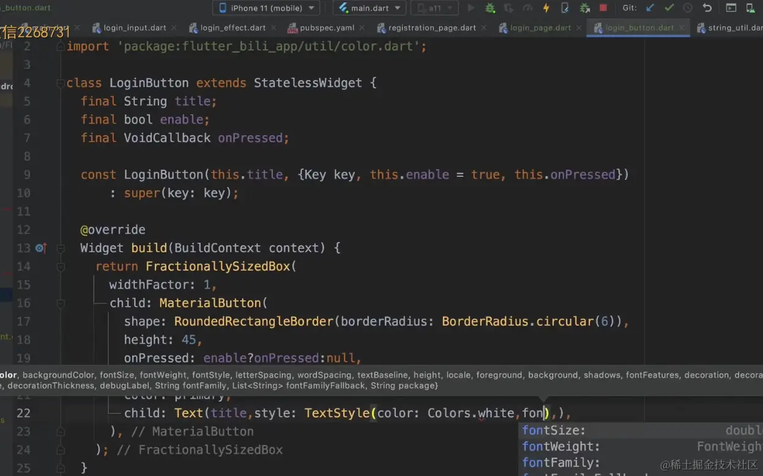The height and width of the screenshot is (476, 763).
Task: Close the login_button.dart tab
Action: point(682,28)
